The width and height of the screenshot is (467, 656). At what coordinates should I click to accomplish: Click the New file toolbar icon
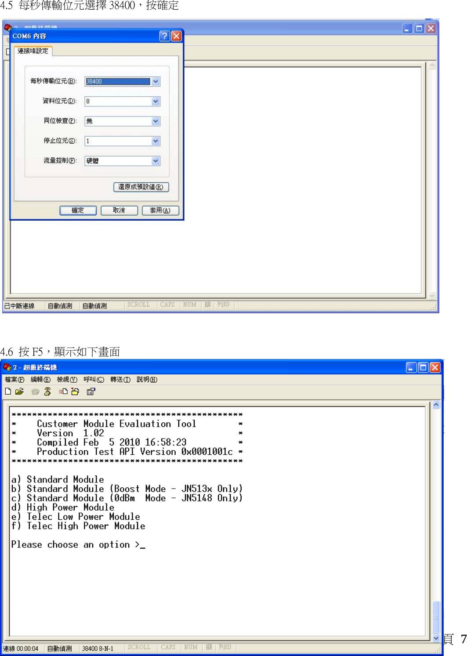click(x=8, y=391)
